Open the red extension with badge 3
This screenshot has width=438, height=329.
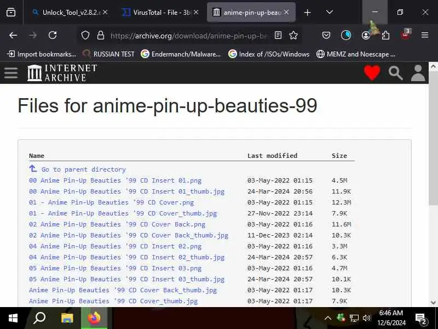(405, 35)
